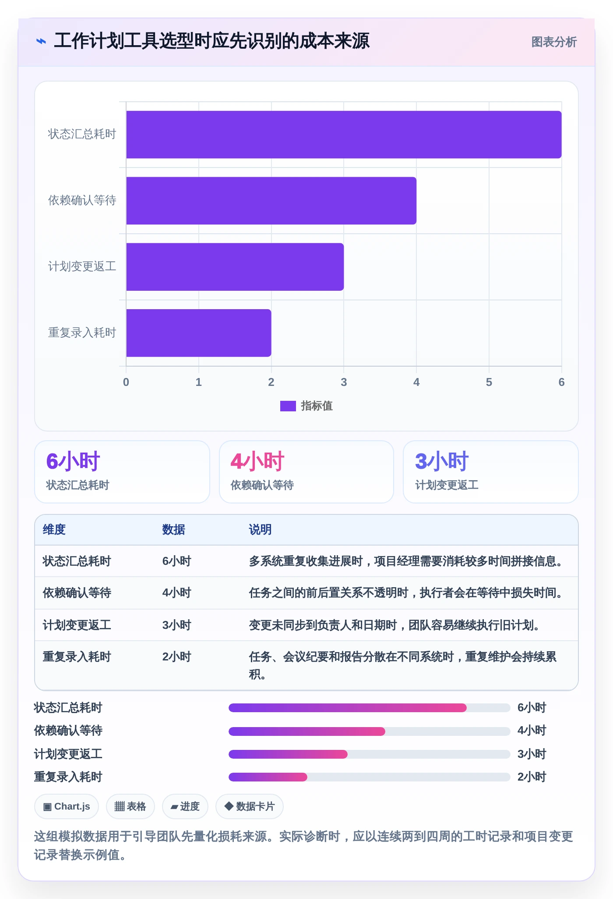Screen dimensions: 613x899
Task: Open the 4小时 依赖确认等待 data card
Action: (306, 472)
